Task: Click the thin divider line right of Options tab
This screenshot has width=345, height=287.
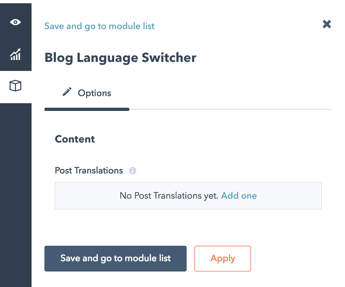Action: coord(230,110)
